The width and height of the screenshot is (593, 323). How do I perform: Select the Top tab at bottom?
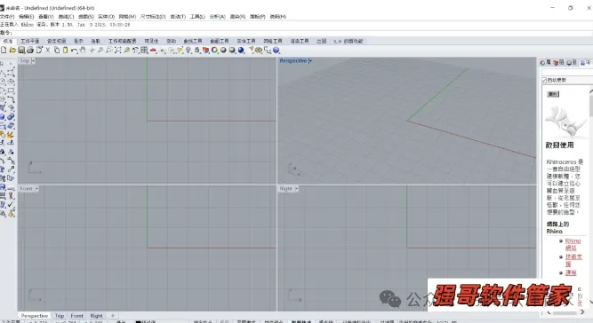pyautogui.click(x=60, y=315)
